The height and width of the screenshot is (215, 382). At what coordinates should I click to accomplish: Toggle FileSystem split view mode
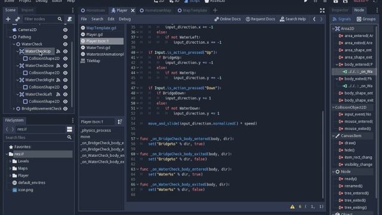[x=69, y=129]
